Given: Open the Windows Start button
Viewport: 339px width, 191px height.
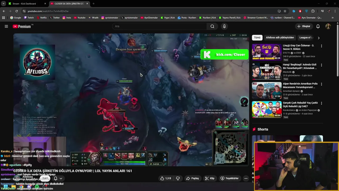Looking at the screenshot, I should click(x=6, y=187).
